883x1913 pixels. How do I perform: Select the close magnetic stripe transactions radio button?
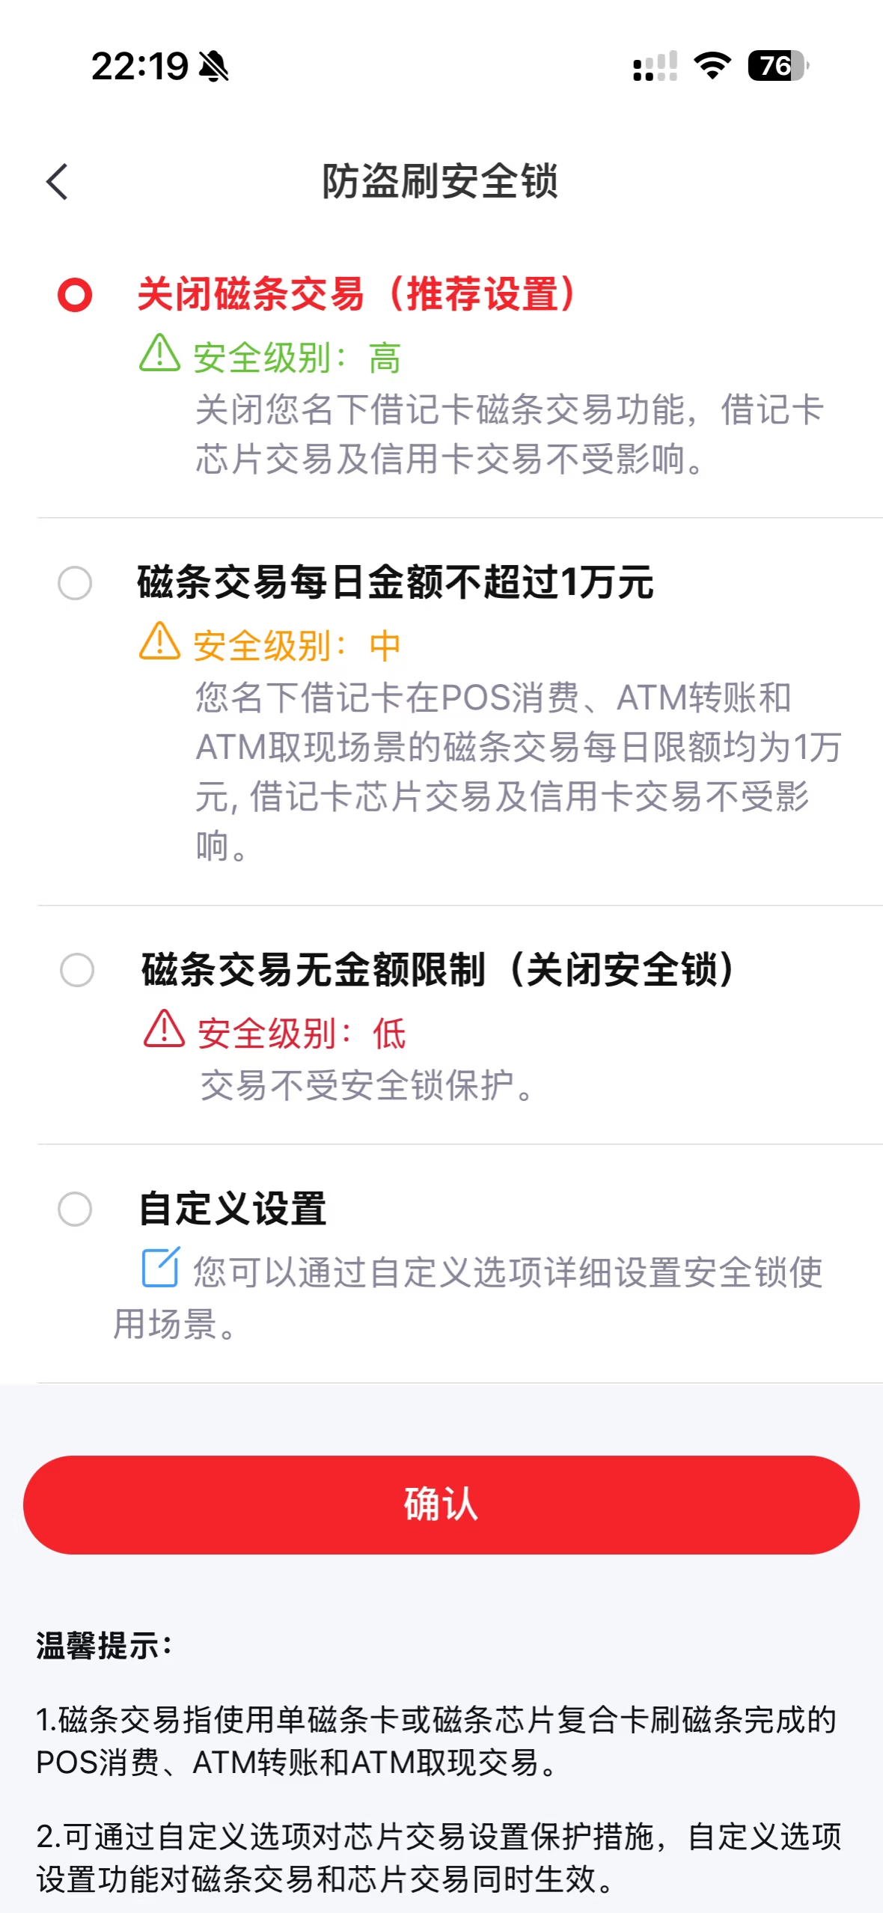[75, 294]
